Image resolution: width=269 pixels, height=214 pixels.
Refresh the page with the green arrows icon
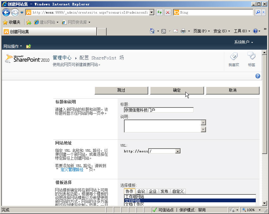[160, 12]
